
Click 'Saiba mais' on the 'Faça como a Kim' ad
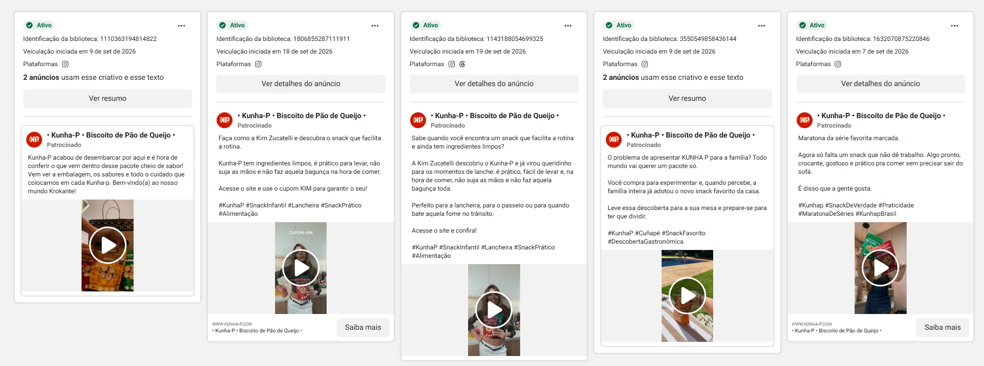[x=363, y=328]
